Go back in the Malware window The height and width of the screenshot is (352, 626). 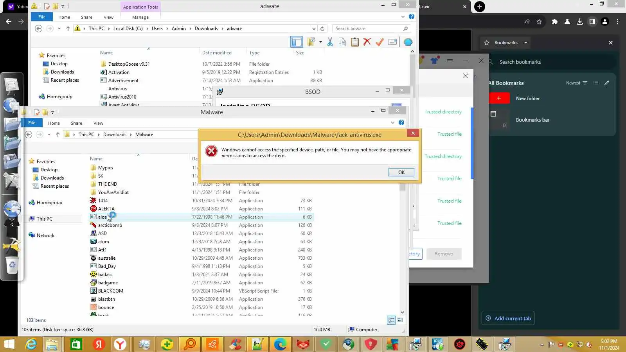pos(28,135)
